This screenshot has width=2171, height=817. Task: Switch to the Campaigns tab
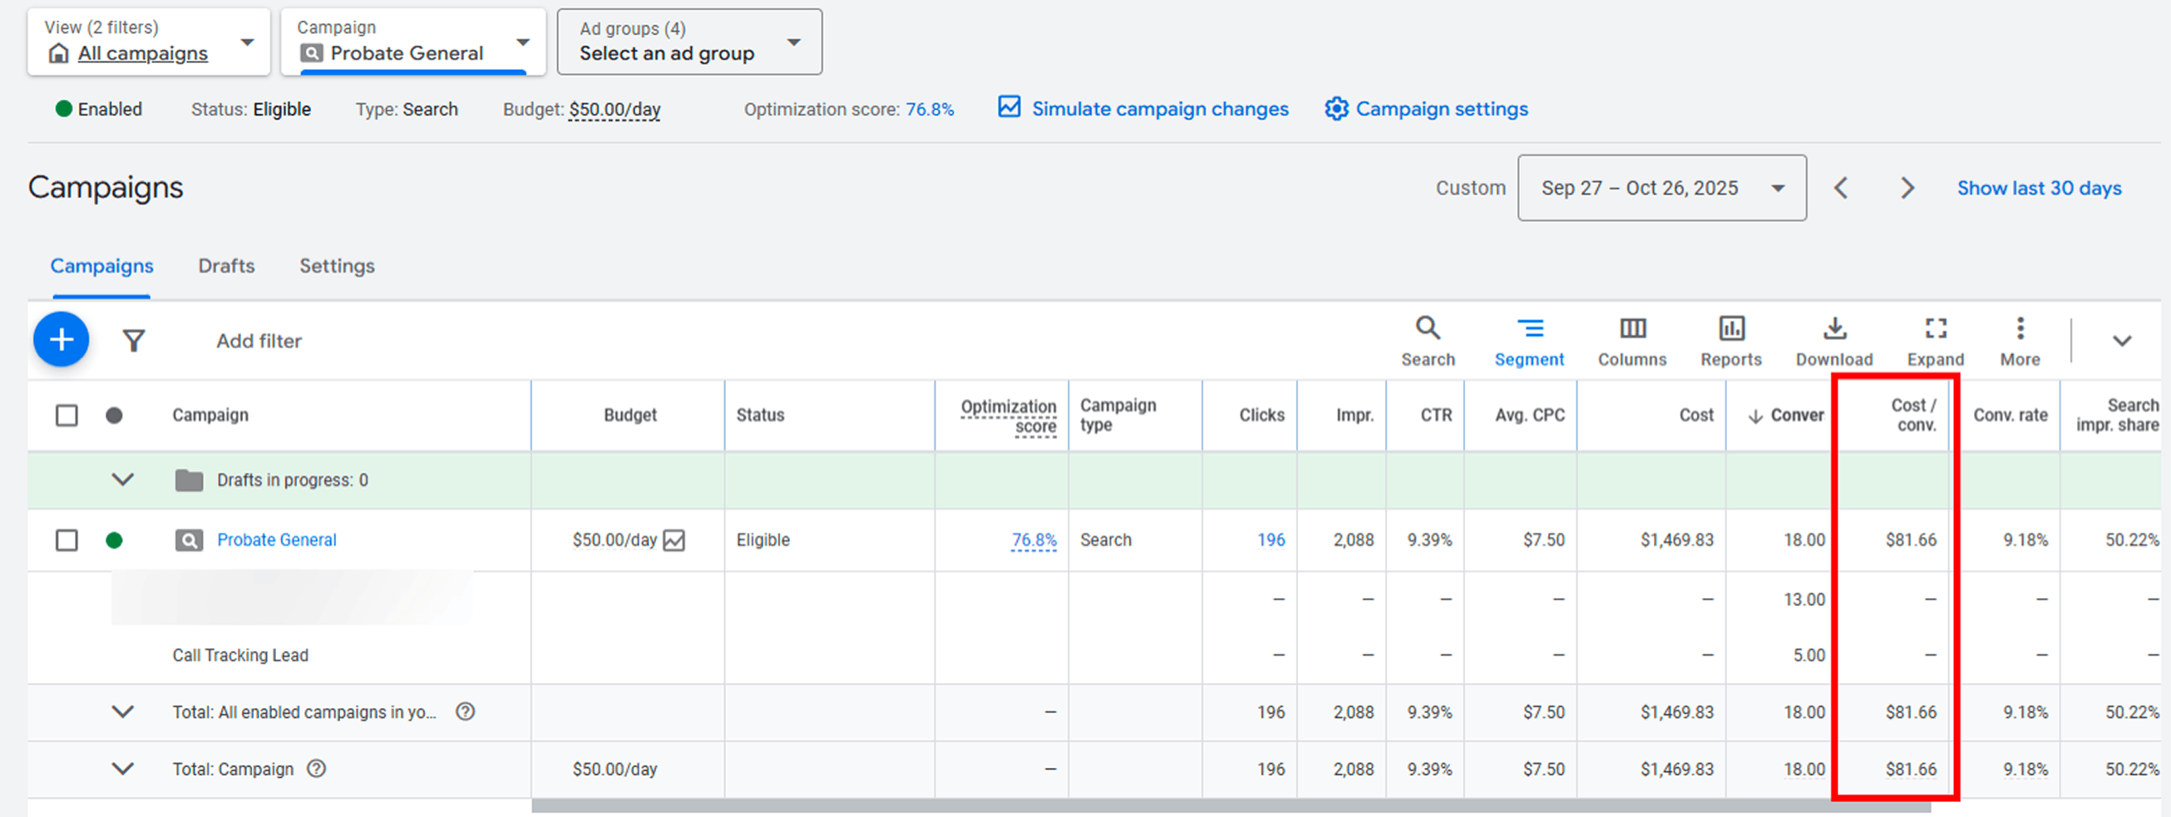pyautogui.click(x=102, y=266)
